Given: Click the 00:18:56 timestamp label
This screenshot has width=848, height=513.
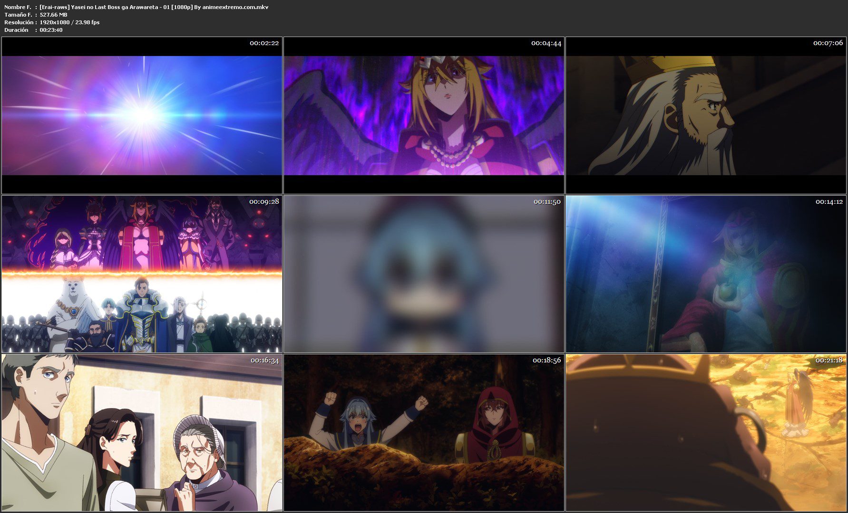Looking at the screenshot, I should pos(546,361).
